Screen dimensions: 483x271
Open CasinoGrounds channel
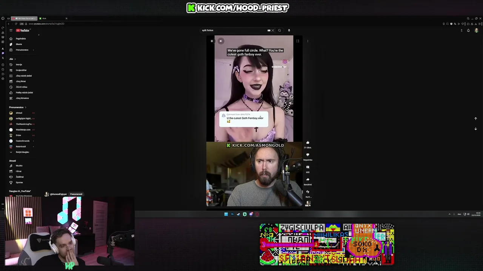(x=22, y=141)
